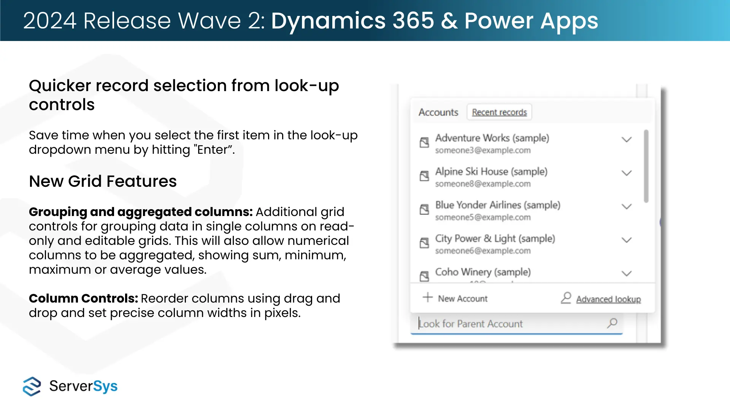Click the Advanced lookup magnifier-person icon

[566, 298]
